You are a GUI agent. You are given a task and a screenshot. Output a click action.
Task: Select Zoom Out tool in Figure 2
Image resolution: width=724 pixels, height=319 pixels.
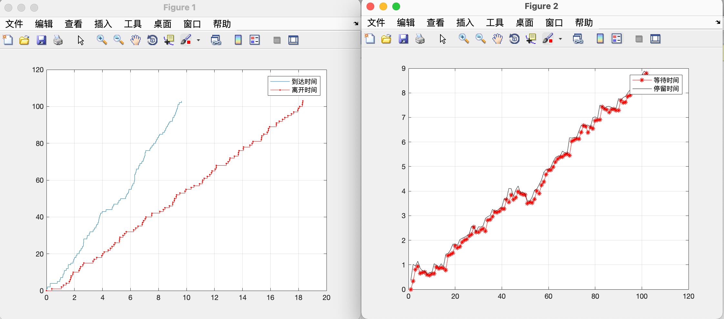[481, 39]
